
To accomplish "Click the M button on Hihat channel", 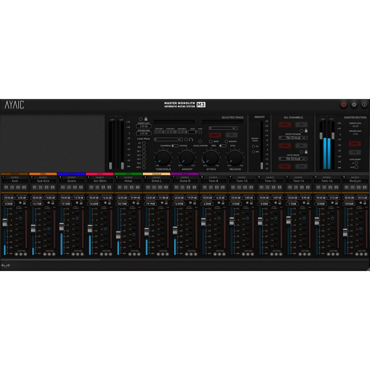I will tap(131, 187).
